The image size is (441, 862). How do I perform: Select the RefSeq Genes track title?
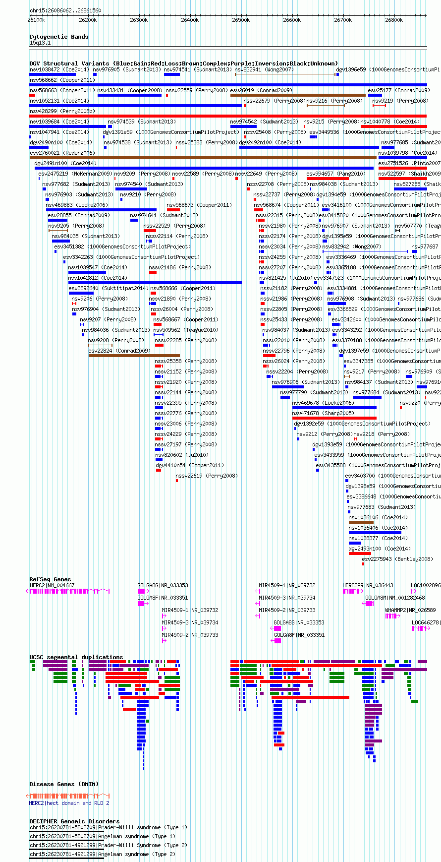pyautogui.click(x=50, y=579)
